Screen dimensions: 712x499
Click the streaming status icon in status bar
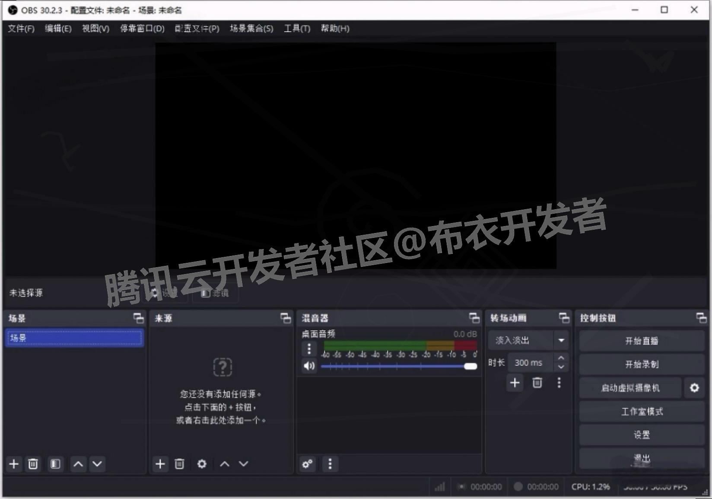point(462,487)
